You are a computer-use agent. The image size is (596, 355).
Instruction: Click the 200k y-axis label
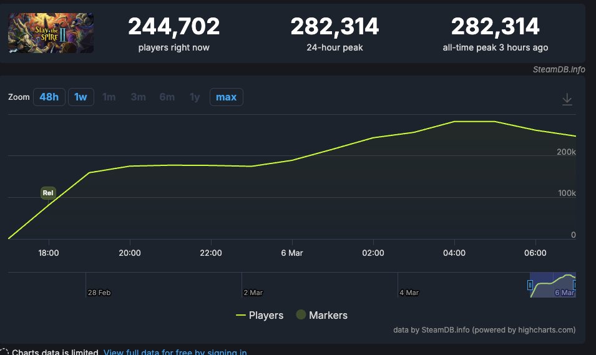coord(566,152)
